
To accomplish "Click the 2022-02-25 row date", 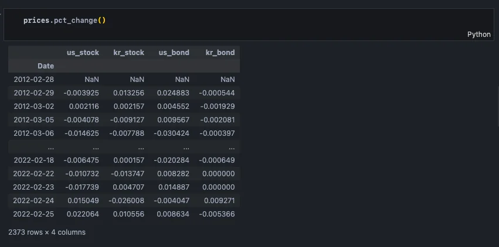I will (x=33, y=214).
